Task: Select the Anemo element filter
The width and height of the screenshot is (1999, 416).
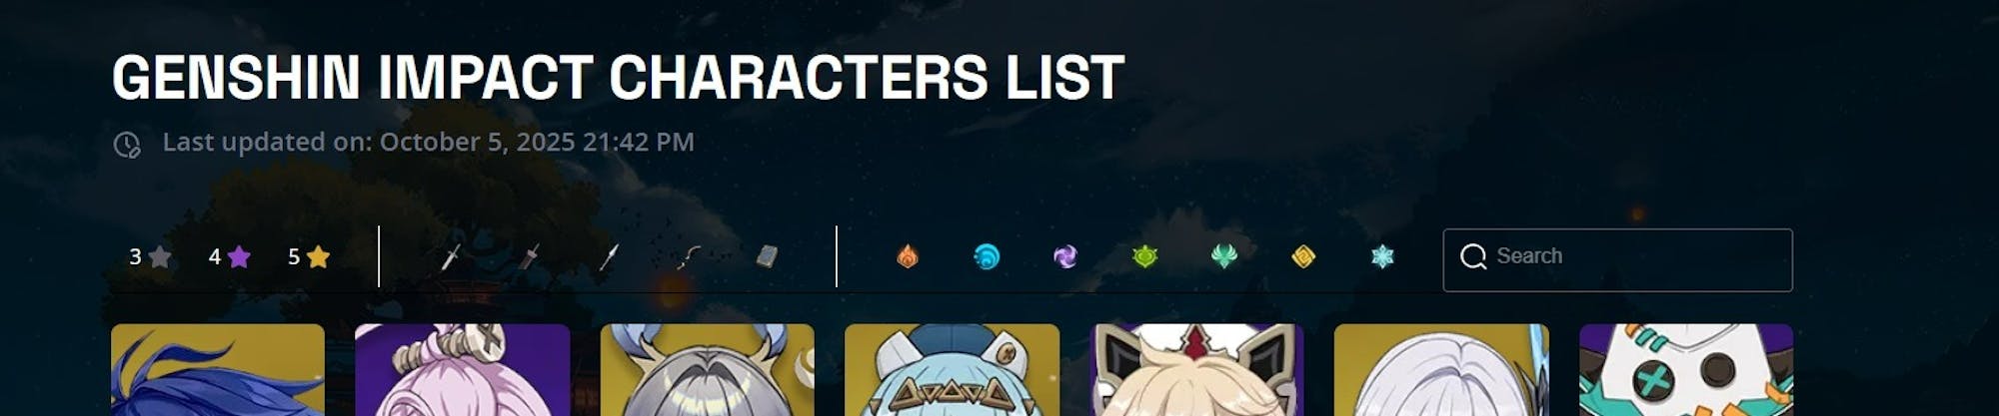Action: (x=1224, y=257)
